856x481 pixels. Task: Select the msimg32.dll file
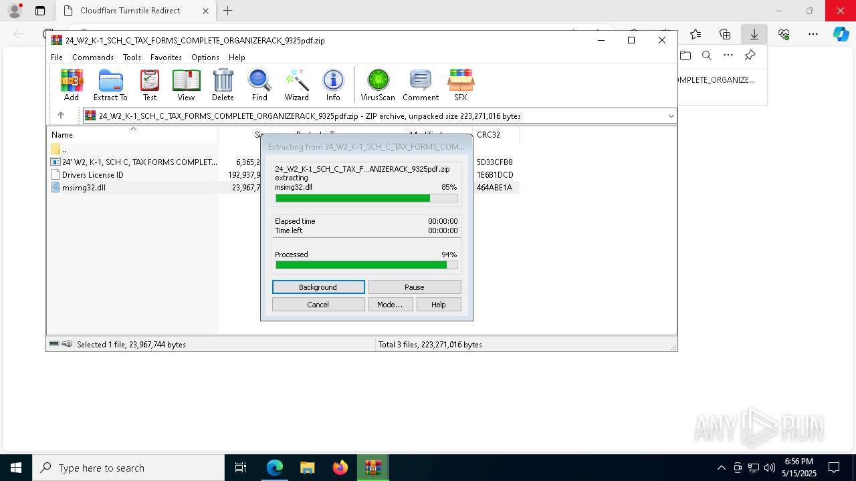tap(78, 188)
